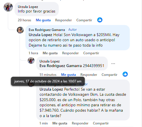Toggle Me gusta on Eva's 'Perfecto!' reply

[60, 123]
